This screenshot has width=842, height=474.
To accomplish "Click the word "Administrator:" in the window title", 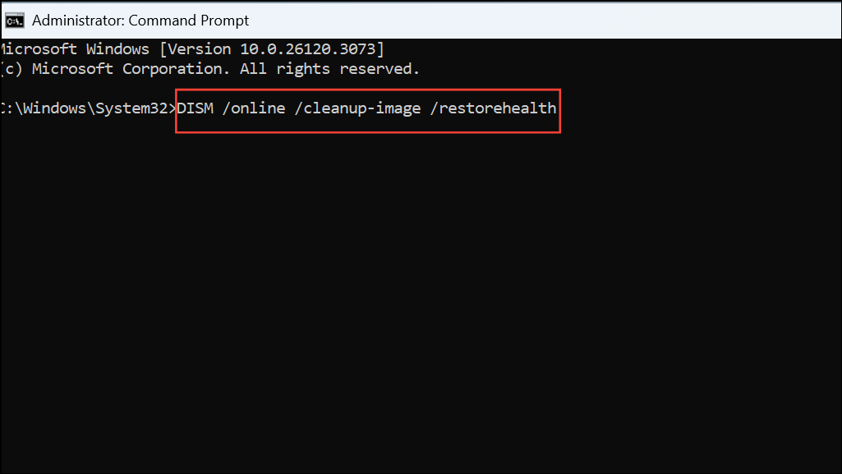I will click(78, 21).
